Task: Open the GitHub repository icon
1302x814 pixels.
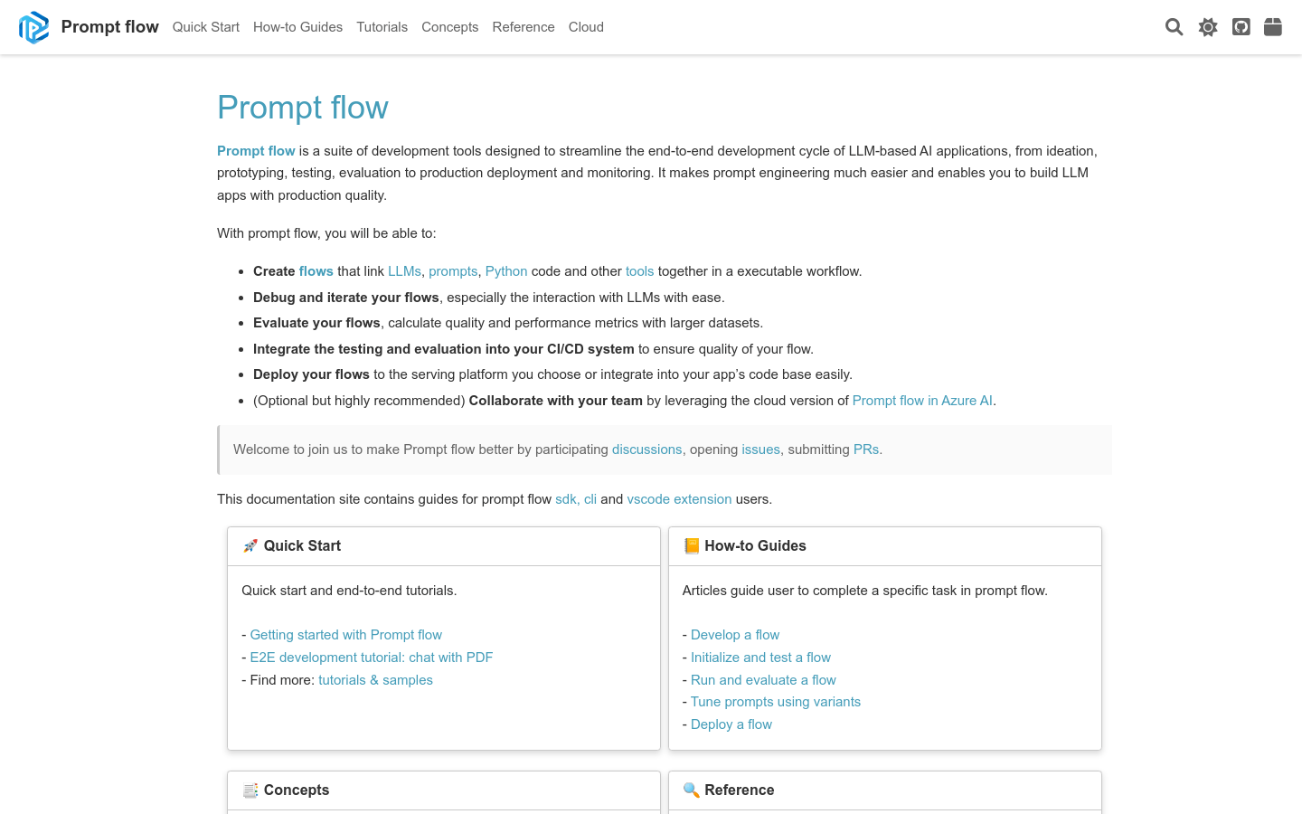Action: click(1241, 27)
